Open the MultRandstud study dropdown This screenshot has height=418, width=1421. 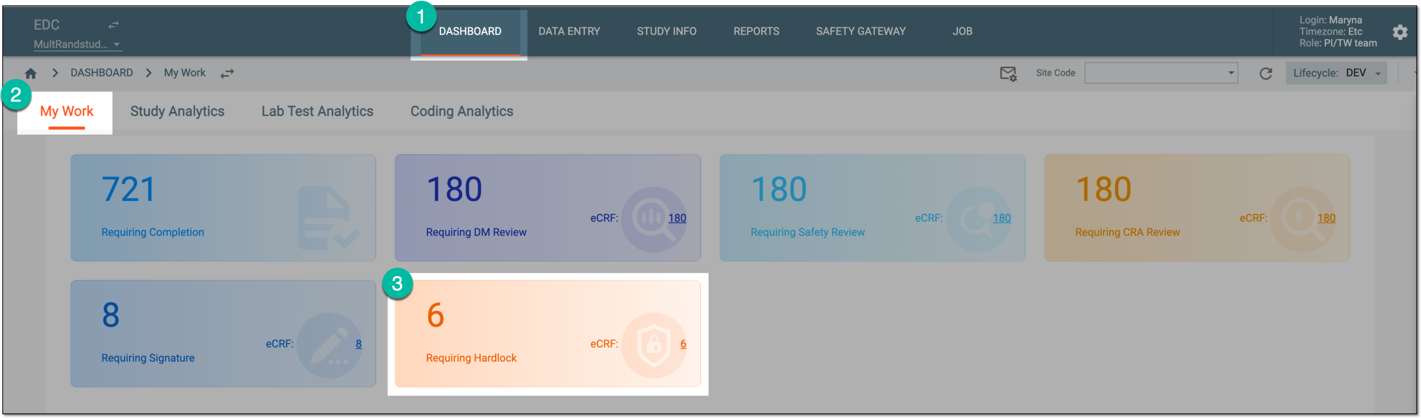coord(78,44)
